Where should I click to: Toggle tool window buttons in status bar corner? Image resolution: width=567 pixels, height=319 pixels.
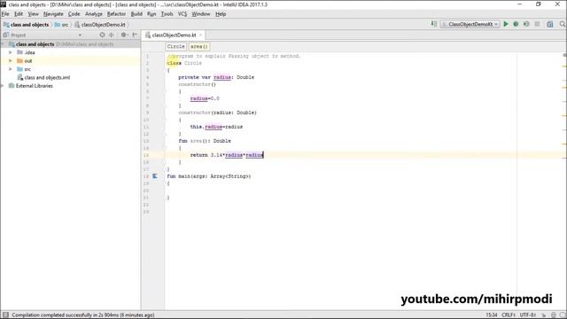[x=5, y=315]
